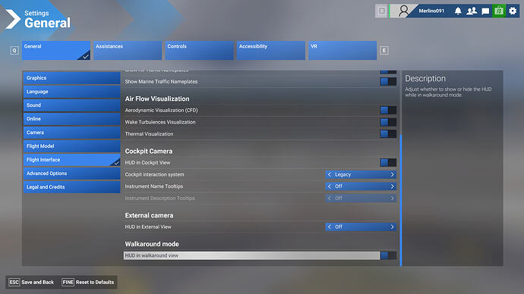Open the green marketplace icon
This screenshot has height=294, width=524.
[499, 11]
